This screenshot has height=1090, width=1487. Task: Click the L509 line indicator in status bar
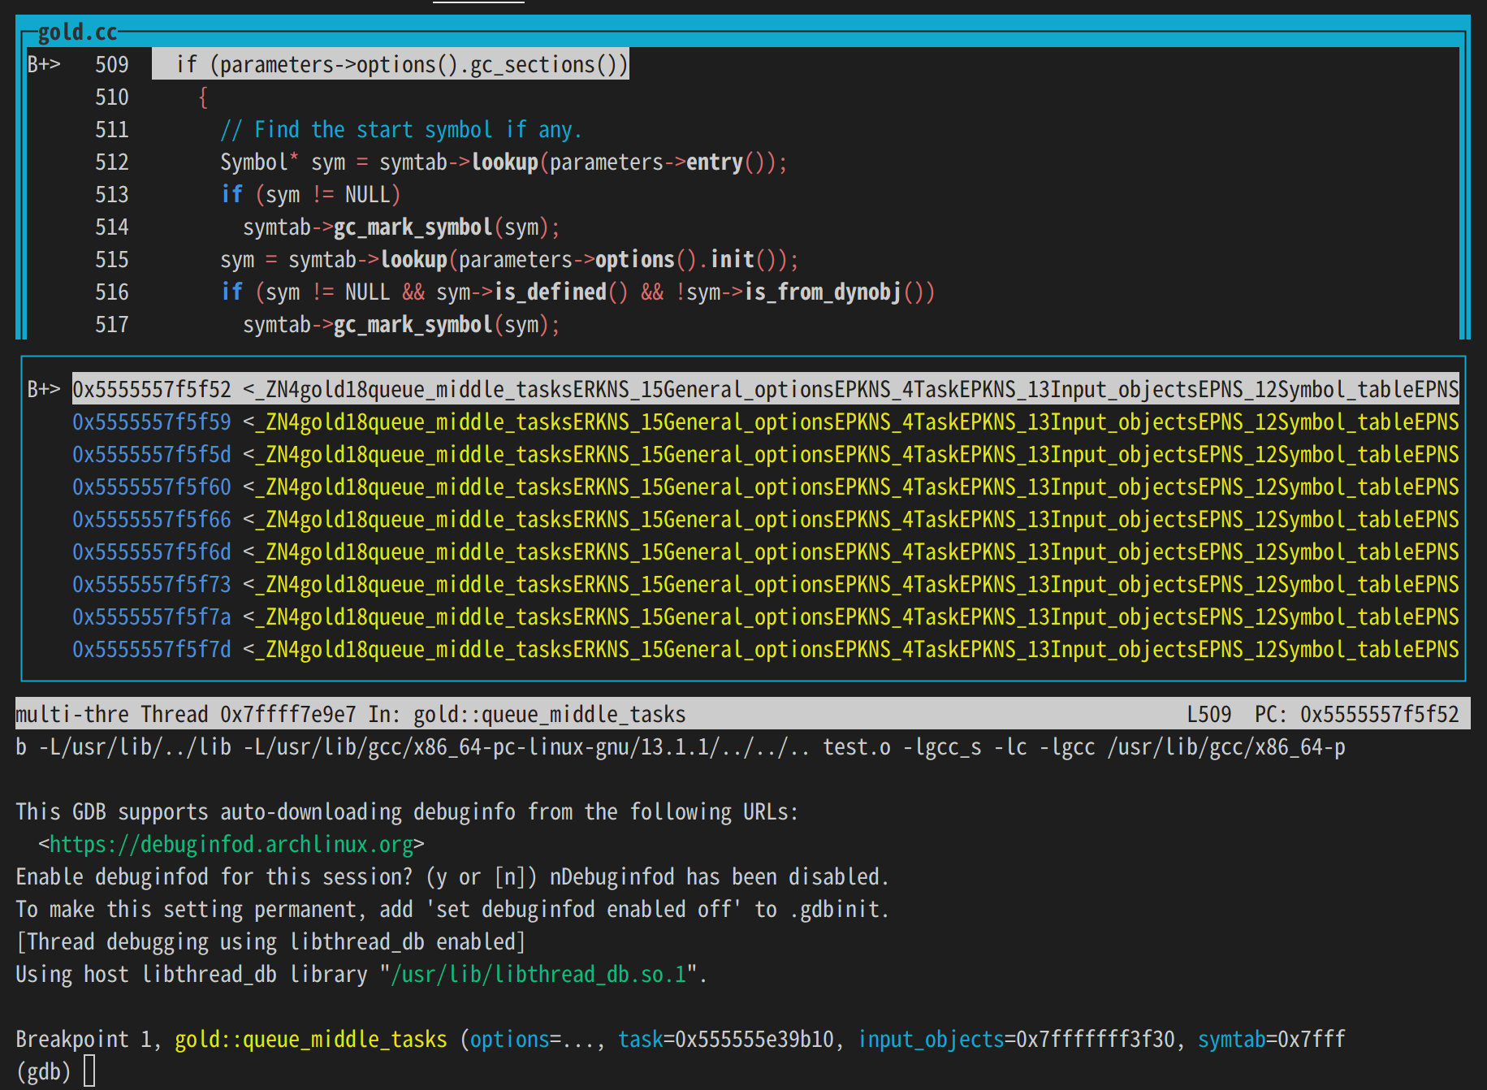click(x=1208, y=714)
